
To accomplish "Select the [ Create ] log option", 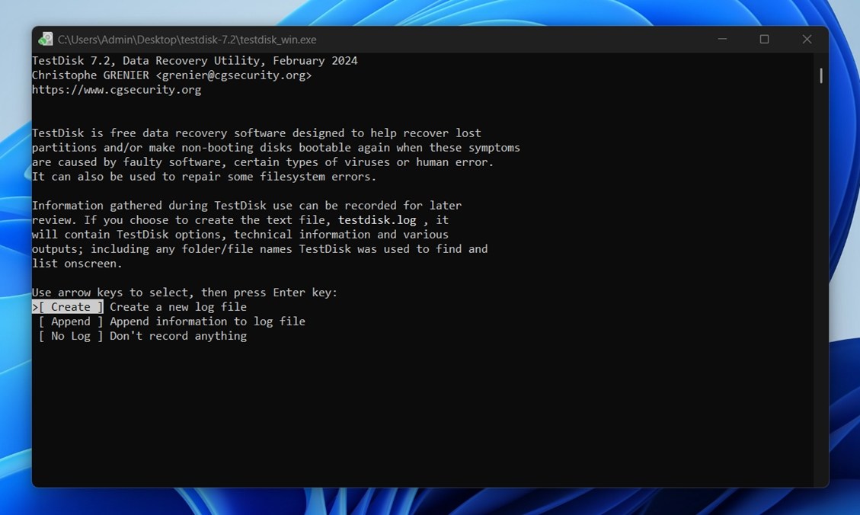I will [x=70, y=307].
